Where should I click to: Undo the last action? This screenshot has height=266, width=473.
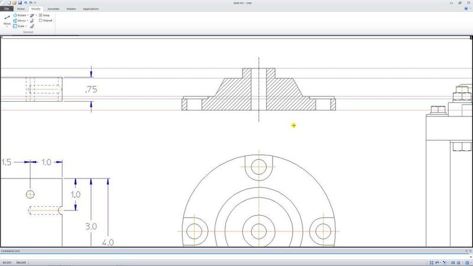click(25, 3)
